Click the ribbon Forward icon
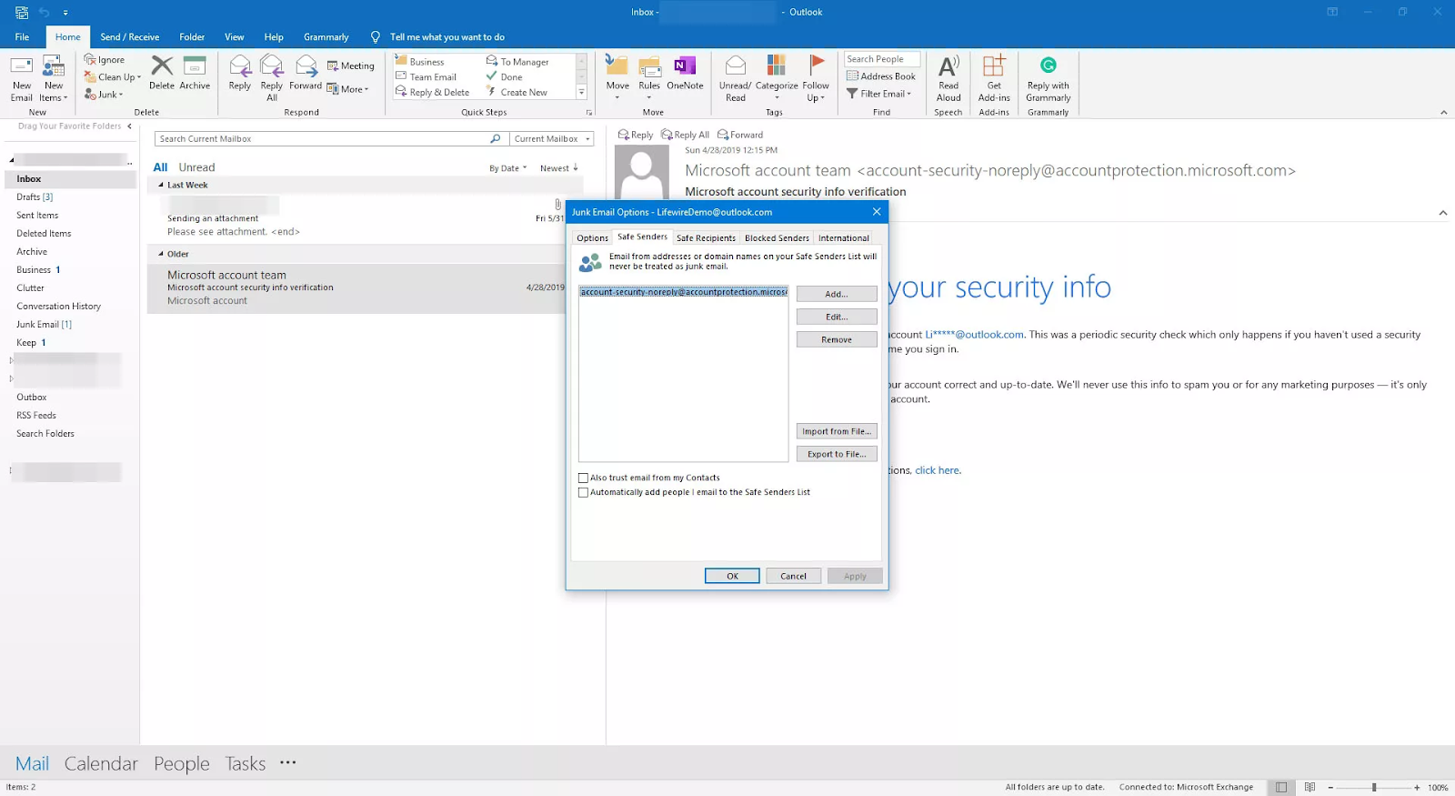1455x796 pixels. coord(306,65)
